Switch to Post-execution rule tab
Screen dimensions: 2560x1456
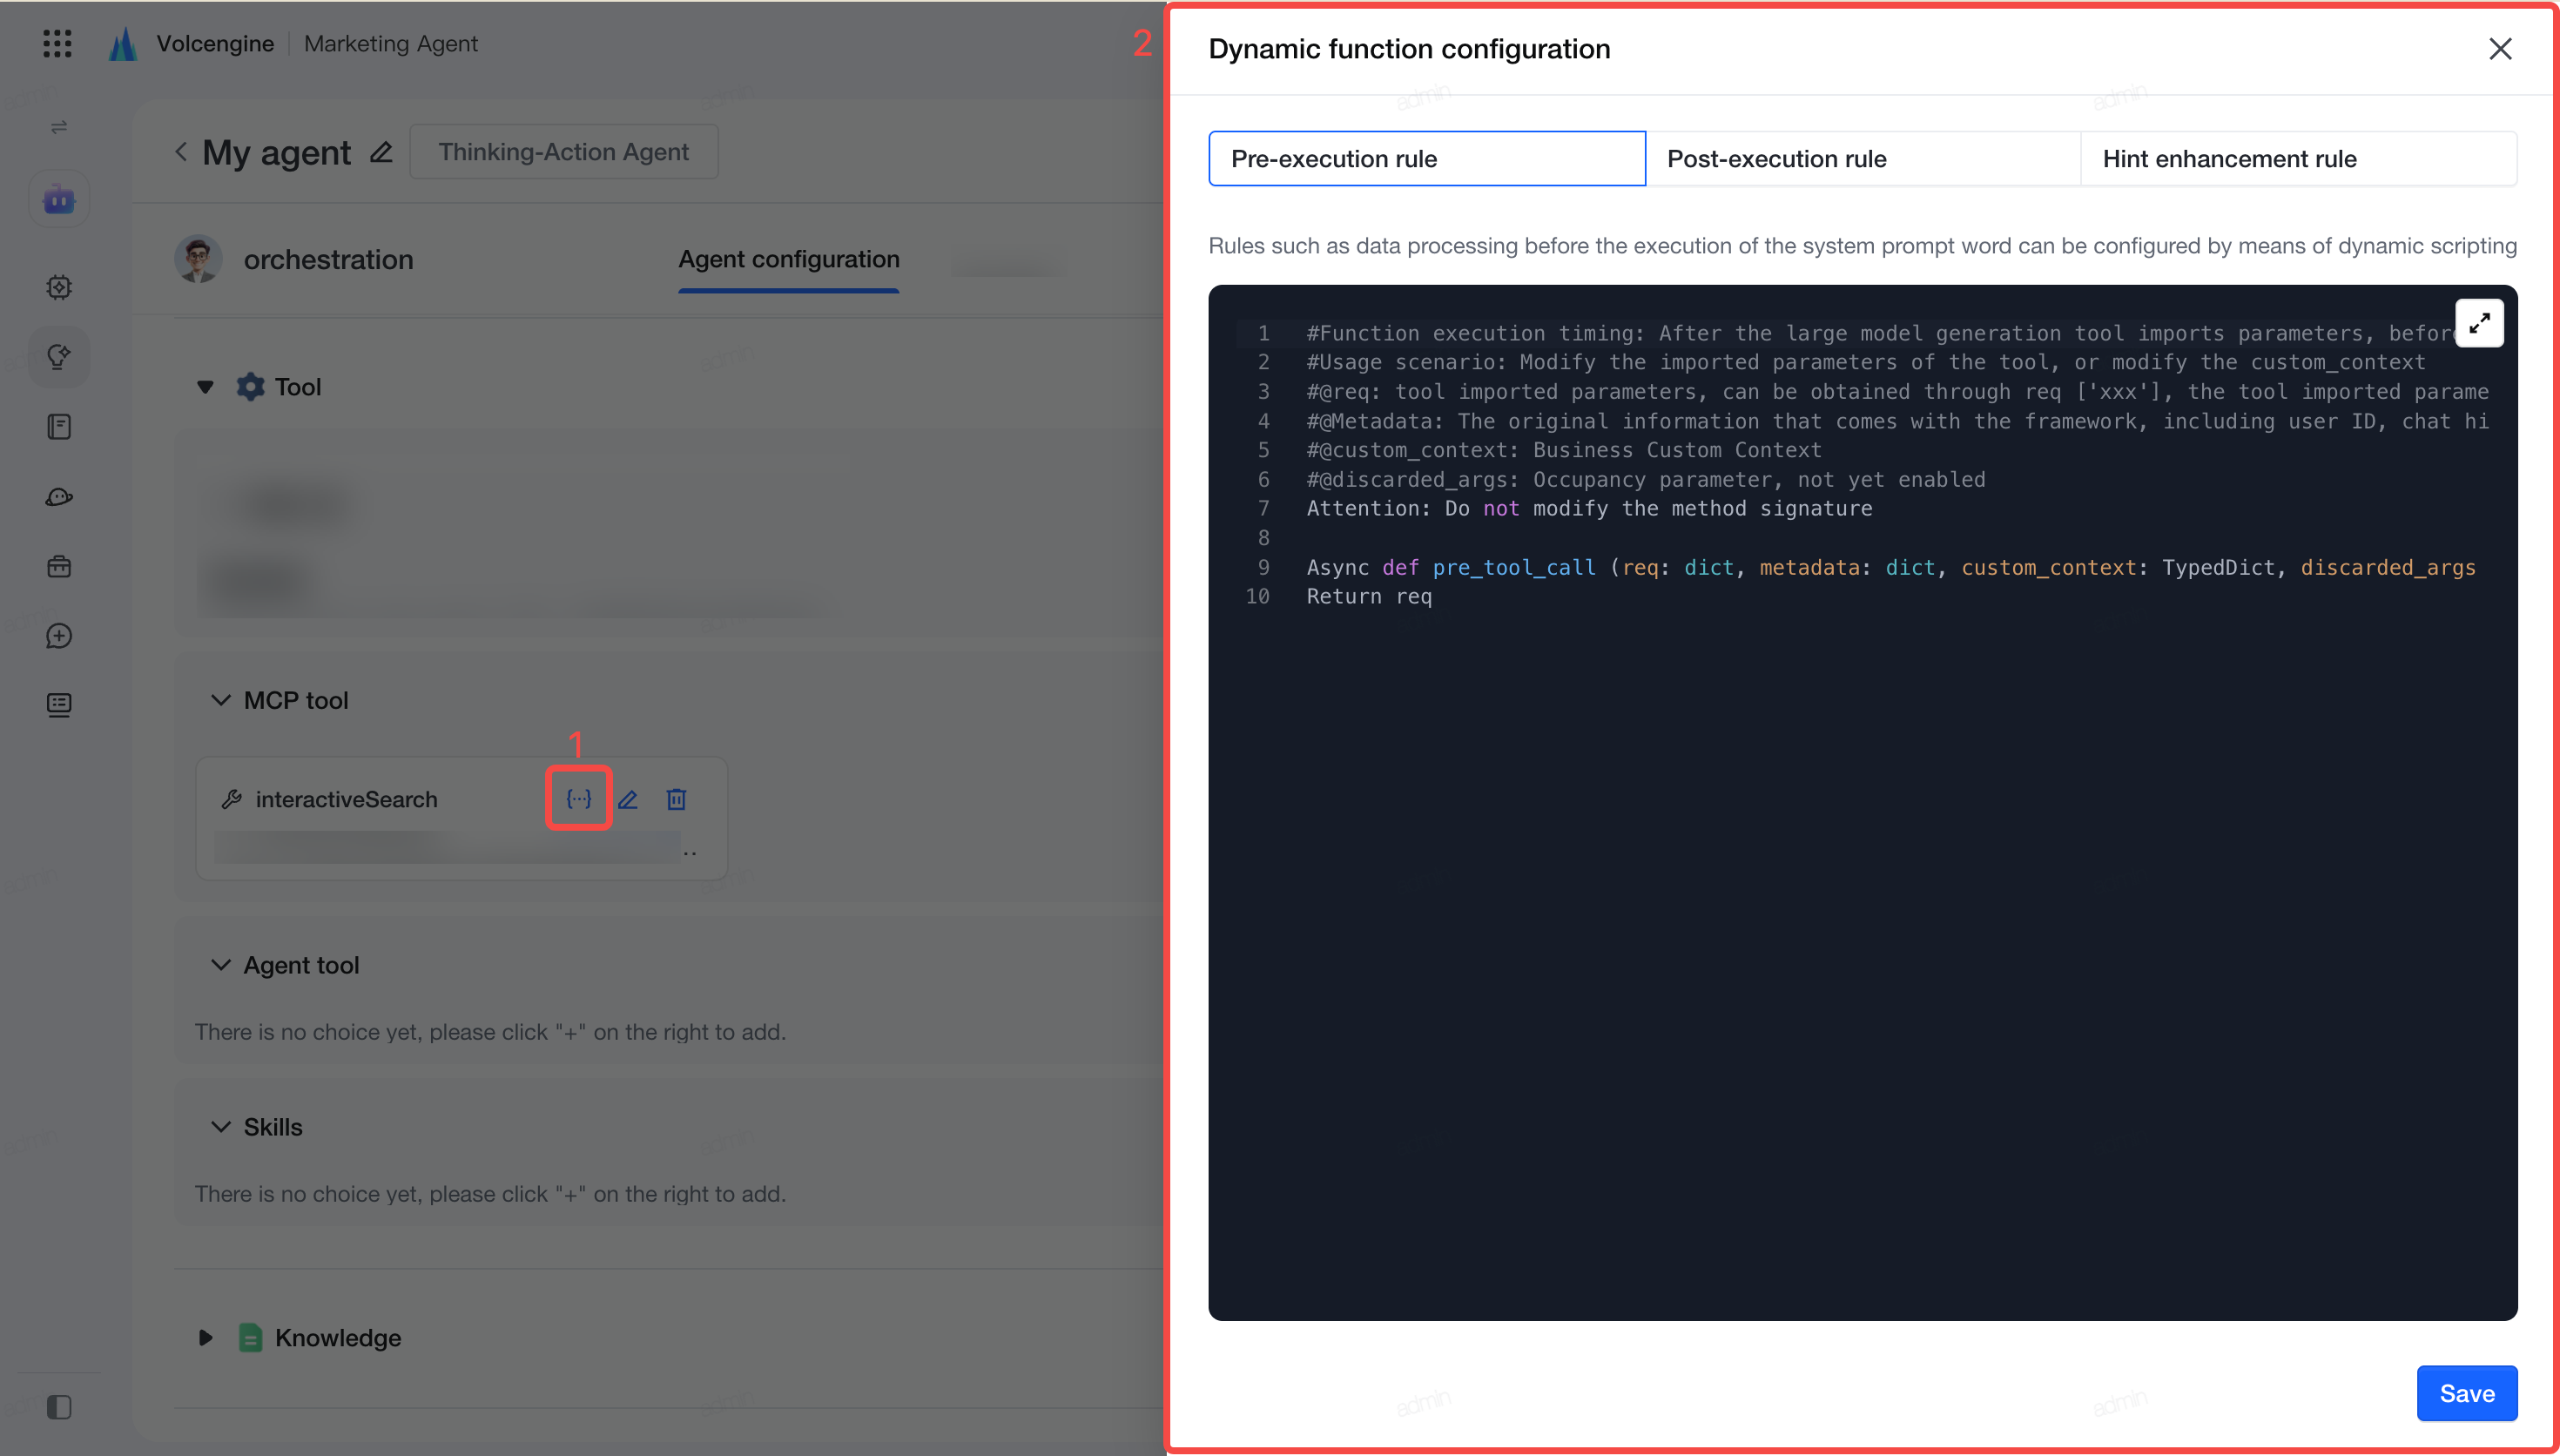pos(1863,158)
